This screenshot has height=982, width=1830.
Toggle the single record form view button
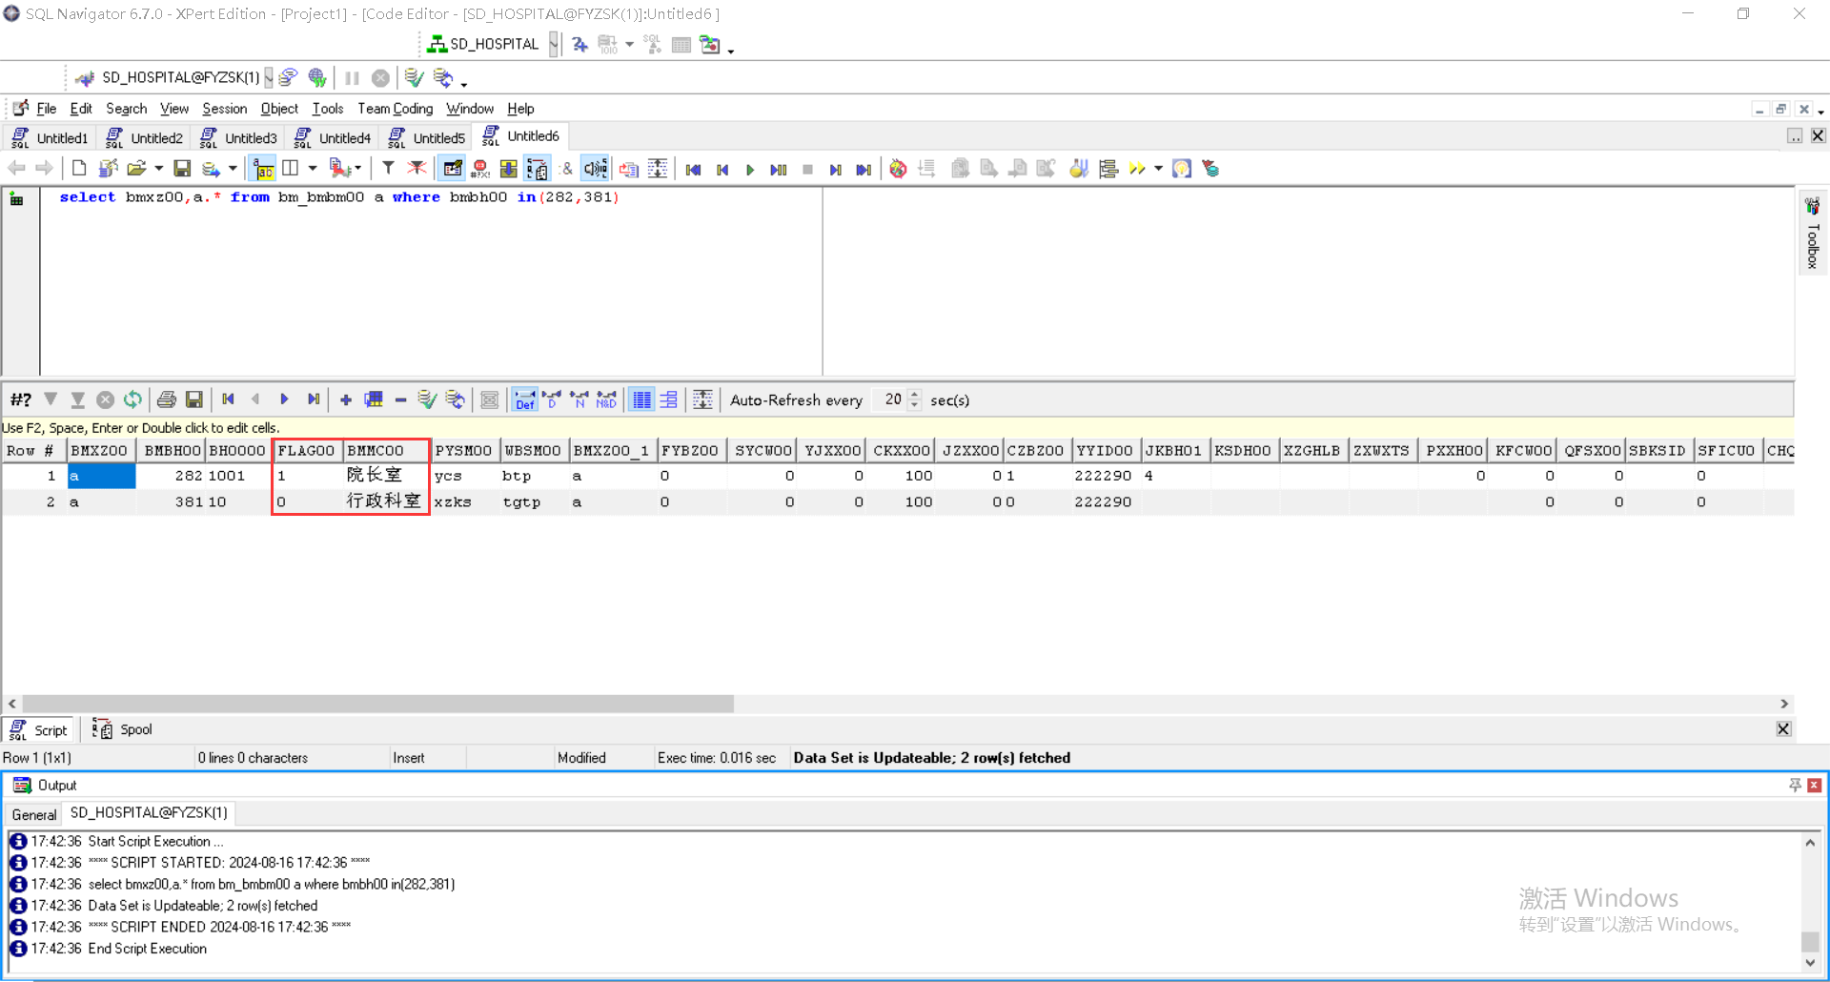click(669, 399)
